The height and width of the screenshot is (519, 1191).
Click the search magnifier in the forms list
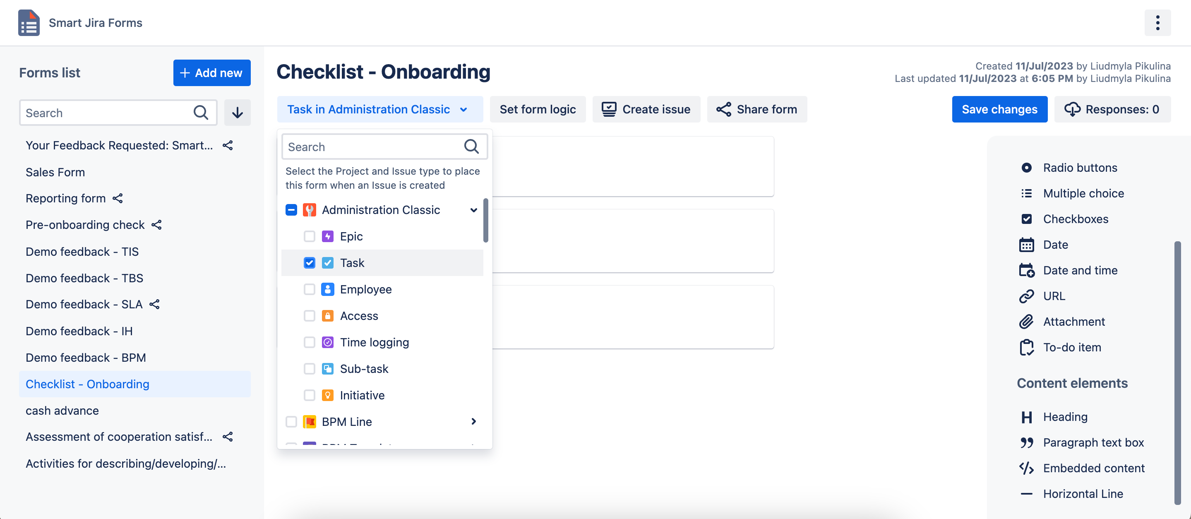tap(201, 113)
